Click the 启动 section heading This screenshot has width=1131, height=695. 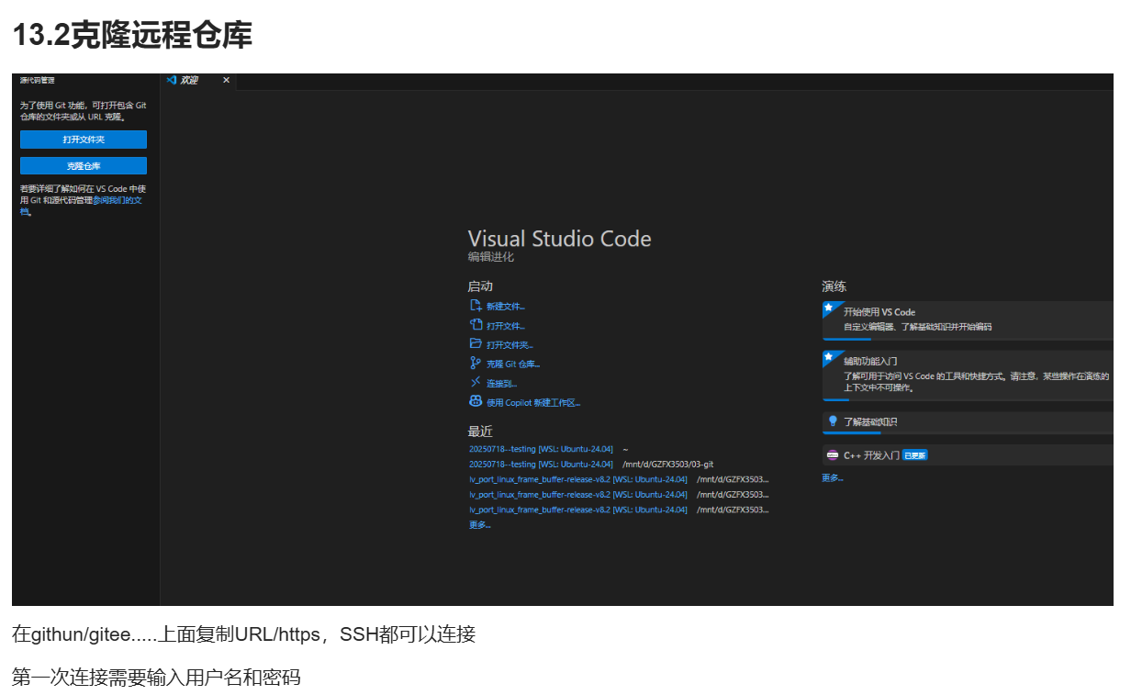pyautogui.click(x=480, y=286)
